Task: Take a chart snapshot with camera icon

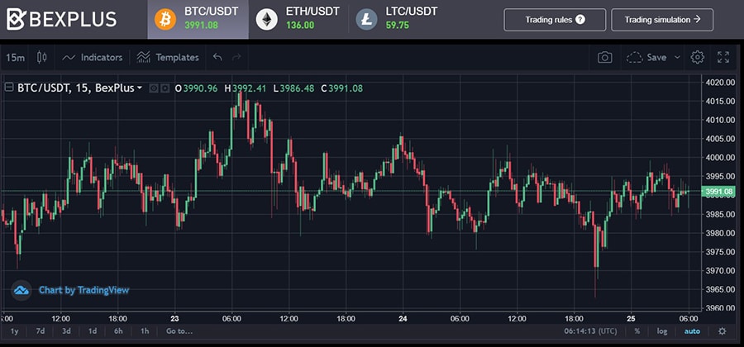Action: click(605, 58)
